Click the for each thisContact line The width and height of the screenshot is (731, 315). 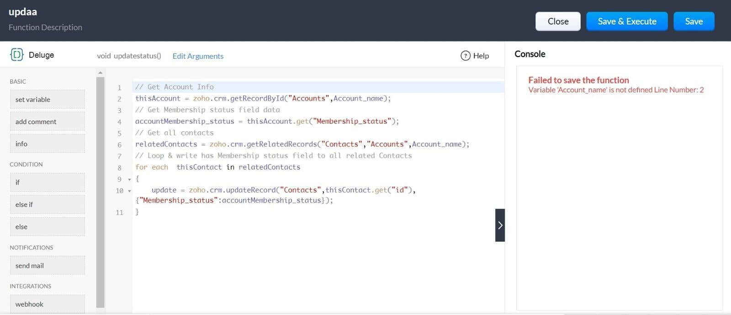click(218, 167)
